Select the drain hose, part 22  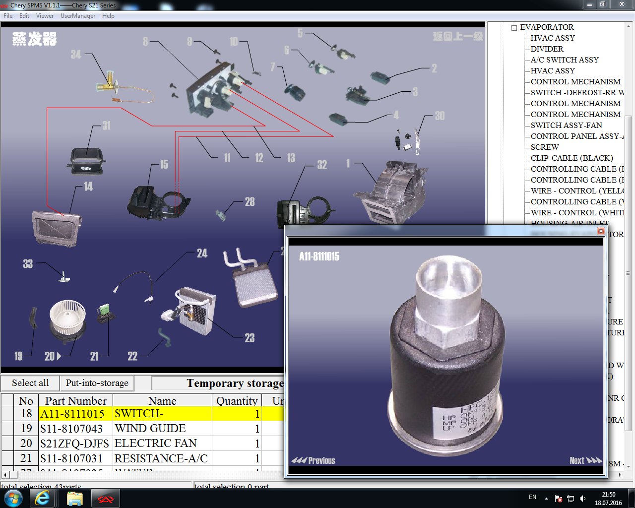pos(164,337)
